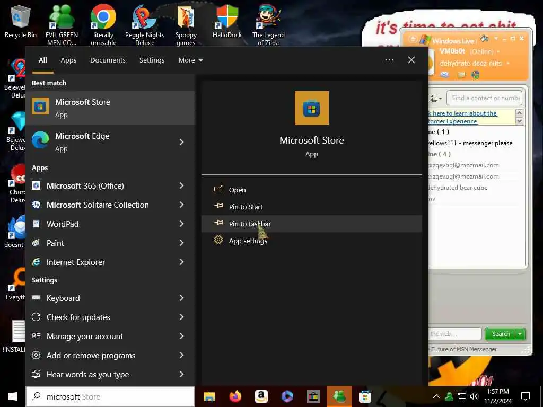This screenshot has width=543, height=407.
Task: Click the large Microsoft Store tile in preview
Action: [312, 108]
